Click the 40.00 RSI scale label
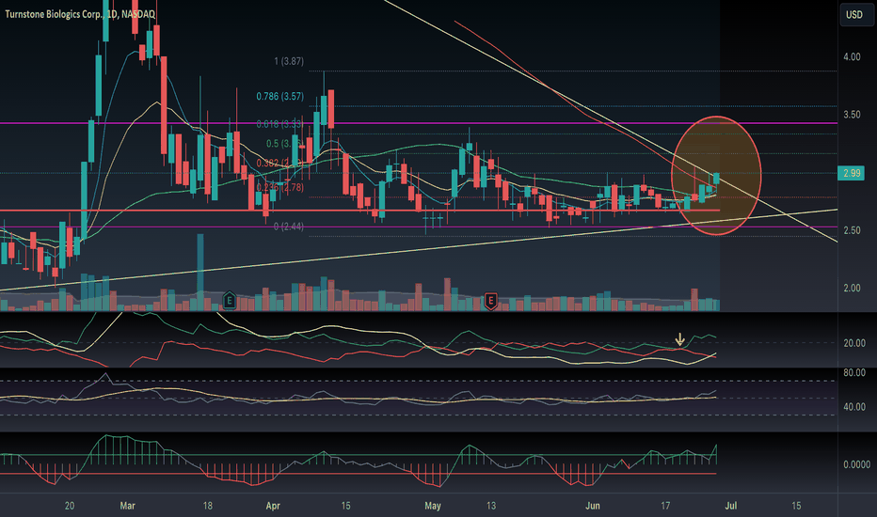The height and width of the screenshot is (517, 877). tap(854, 407)
